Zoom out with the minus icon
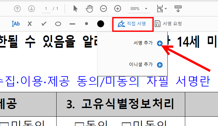218x126 pixels. 104,9
